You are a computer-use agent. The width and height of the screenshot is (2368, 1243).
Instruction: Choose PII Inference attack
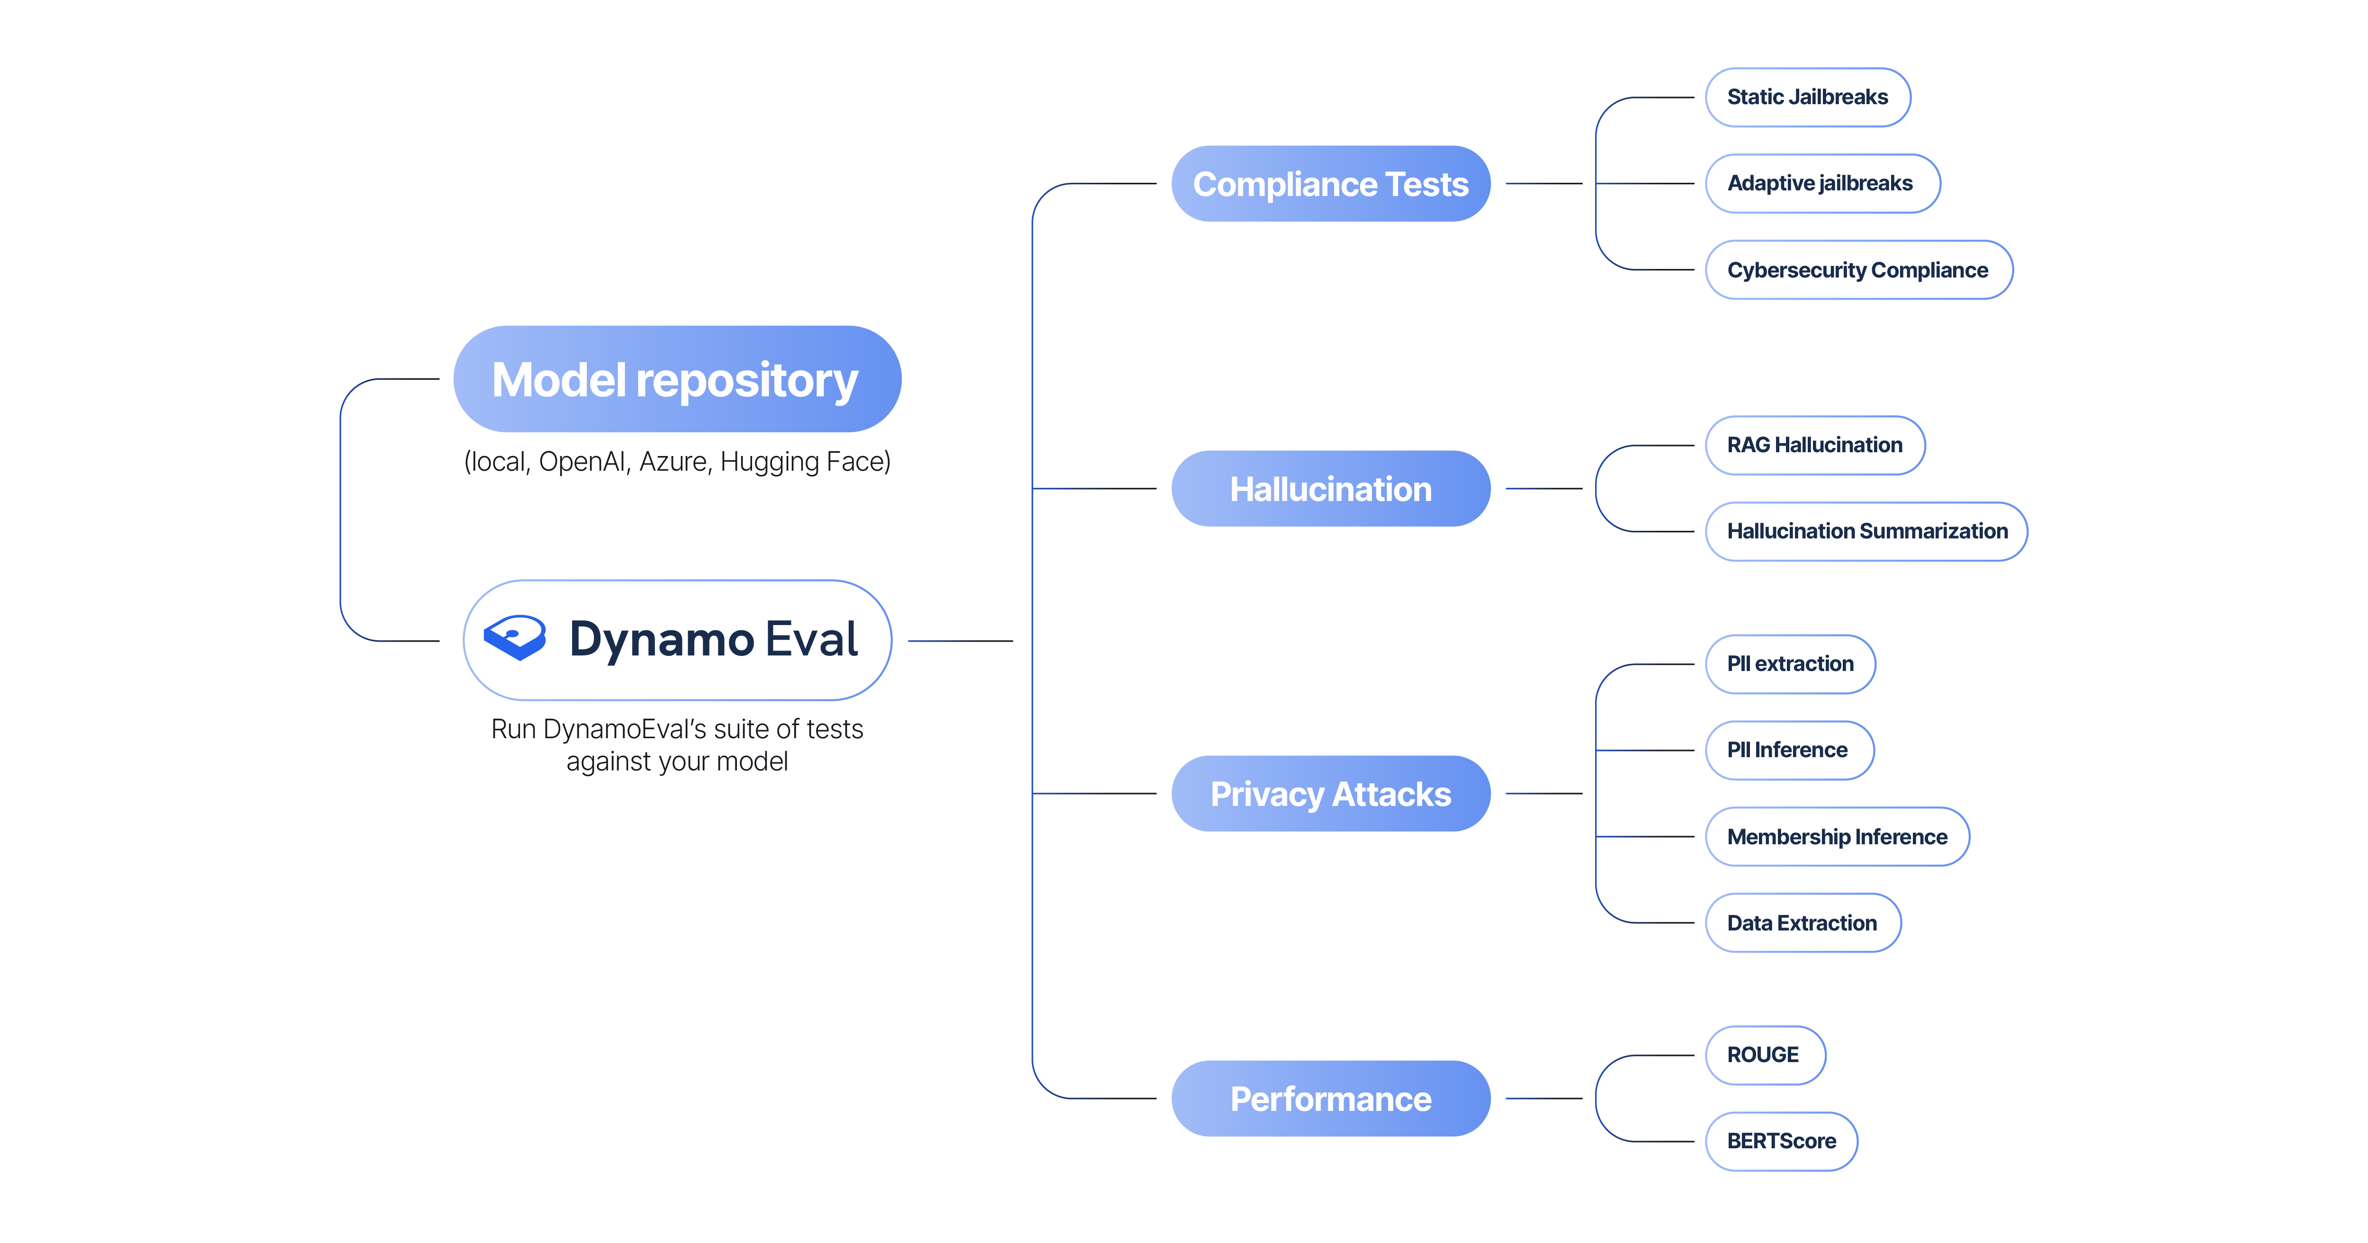pos(1789,750)
